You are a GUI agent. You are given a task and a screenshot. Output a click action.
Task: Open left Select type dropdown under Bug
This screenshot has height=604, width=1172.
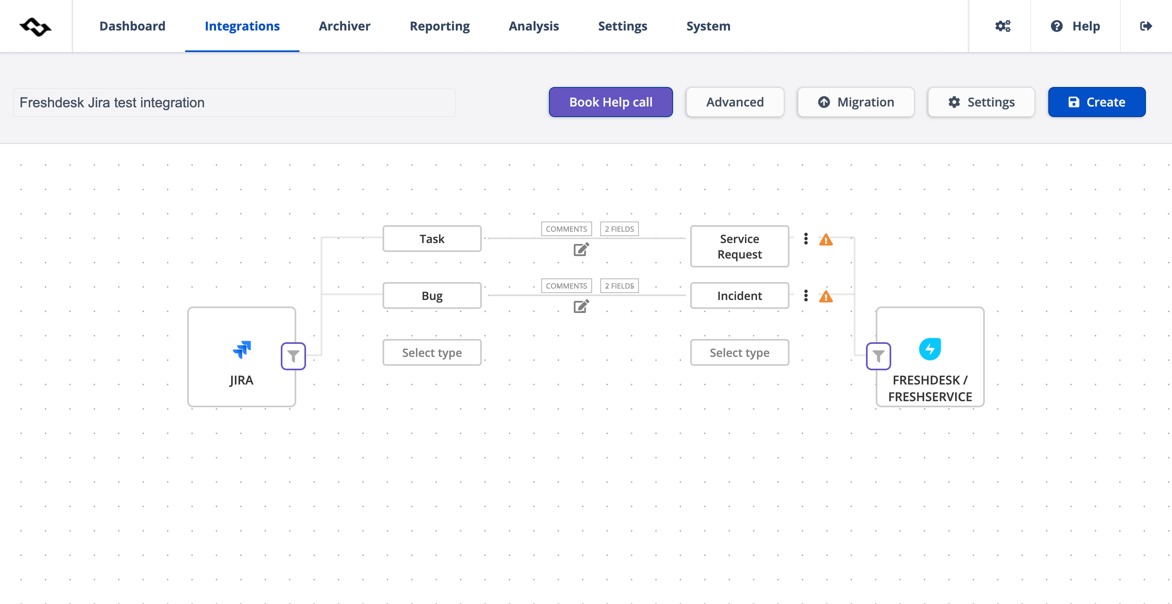432,352
